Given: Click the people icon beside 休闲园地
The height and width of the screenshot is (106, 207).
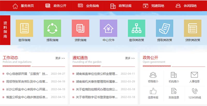Looking at the screenshot, I should click(178, 6).
